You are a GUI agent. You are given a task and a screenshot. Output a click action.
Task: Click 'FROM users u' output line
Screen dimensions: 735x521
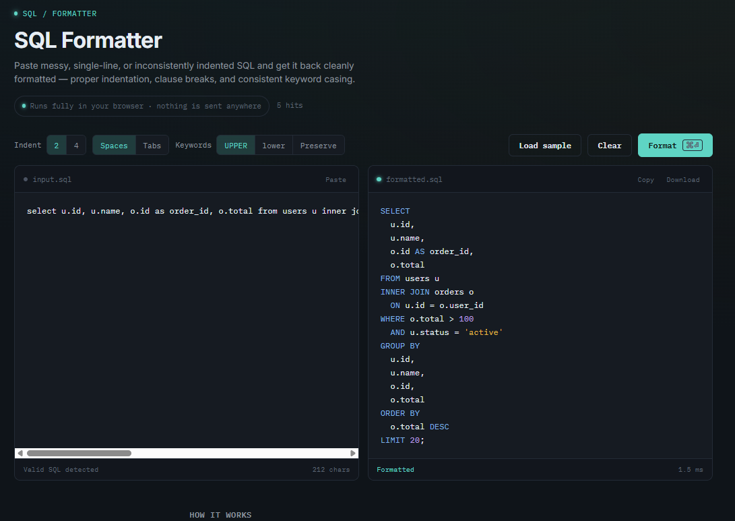(x=410, y=278)
